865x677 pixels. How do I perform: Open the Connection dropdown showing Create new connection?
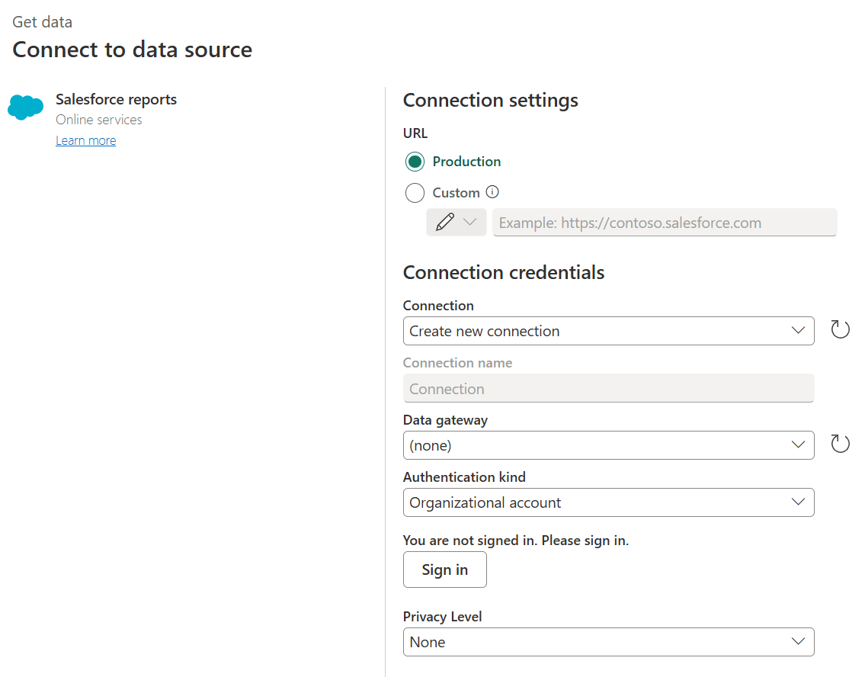tap(607, 331)
